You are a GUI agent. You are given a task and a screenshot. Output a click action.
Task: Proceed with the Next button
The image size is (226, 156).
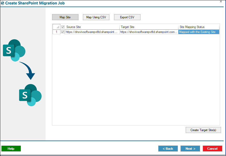point(190,148)
